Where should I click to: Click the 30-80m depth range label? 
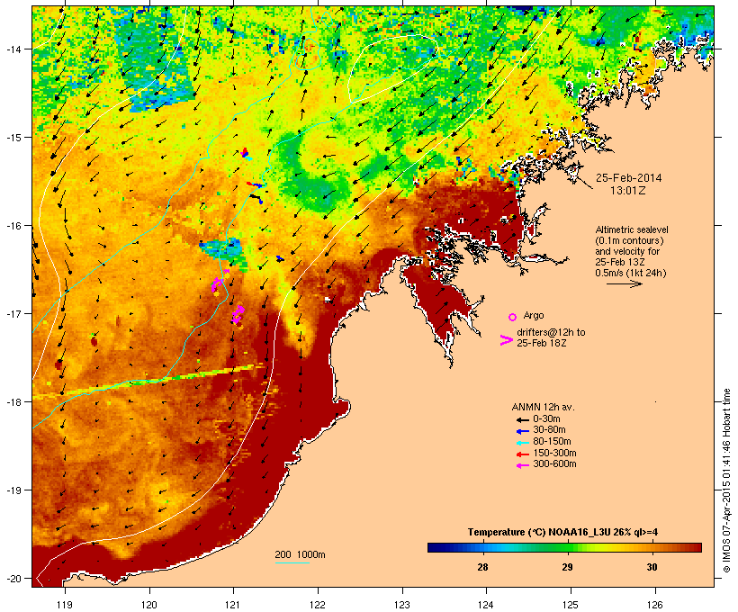coord(549,430)
